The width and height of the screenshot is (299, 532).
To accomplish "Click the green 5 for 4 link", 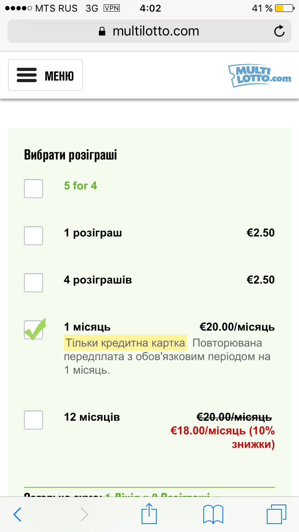I will click(81, 186).
